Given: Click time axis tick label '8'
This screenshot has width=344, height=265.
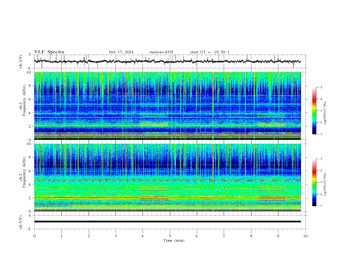Looking at the screenshot, I should click(x=251, y=236).
